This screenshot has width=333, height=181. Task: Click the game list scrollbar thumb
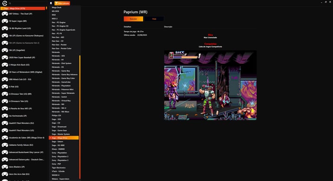(x=46, y=8)
